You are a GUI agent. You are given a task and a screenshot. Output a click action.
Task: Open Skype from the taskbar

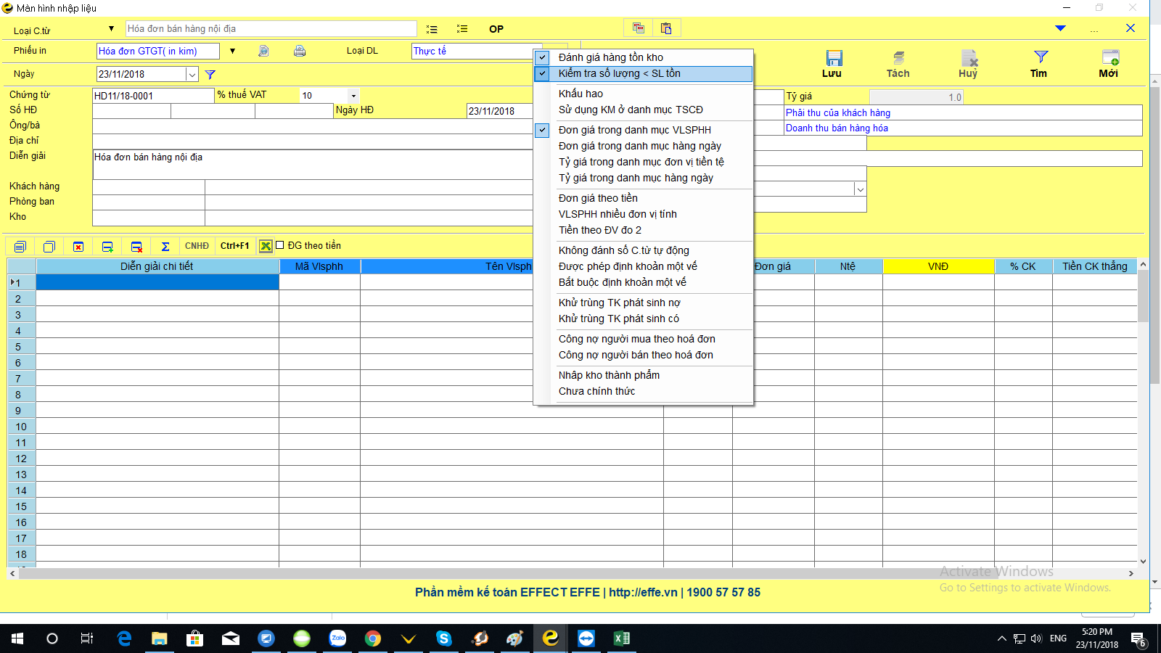(444, 638)
